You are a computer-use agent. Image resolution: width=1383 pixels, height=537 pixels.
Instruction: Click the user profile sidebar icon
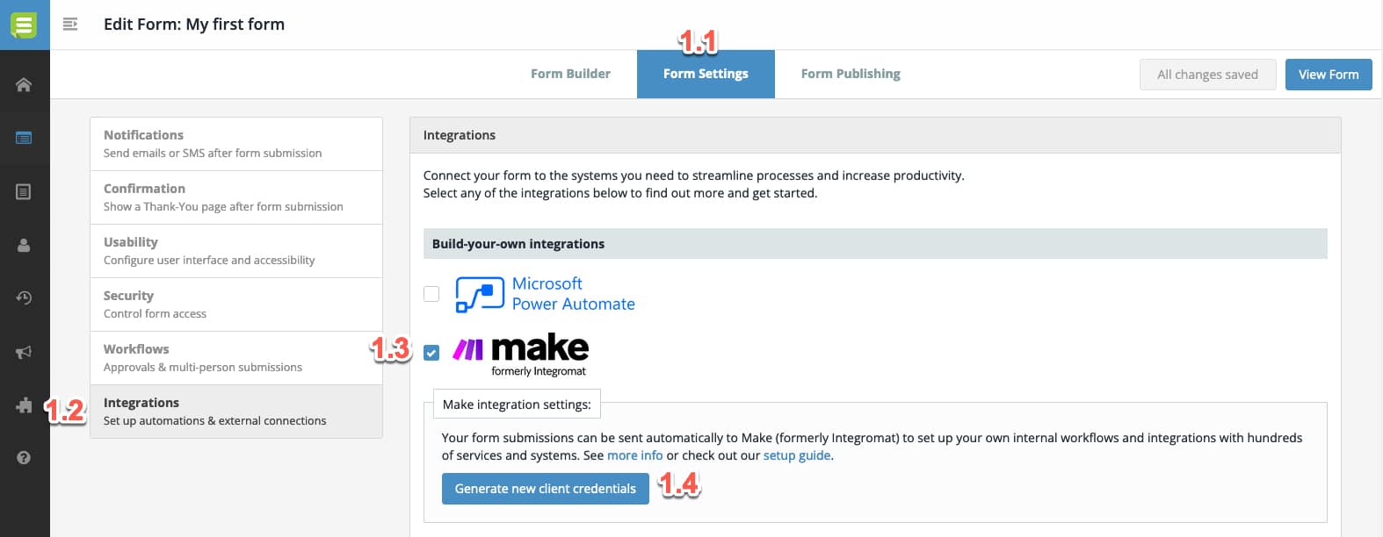click(x=24, y=245)
